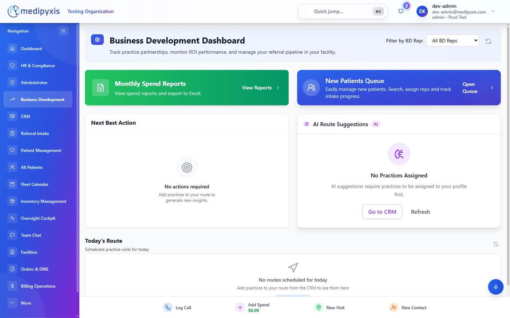Viewport: 510px width, 318px height.
Task: Go to Billing Operations
Action: pyautogui.click(x=38, y=286)
